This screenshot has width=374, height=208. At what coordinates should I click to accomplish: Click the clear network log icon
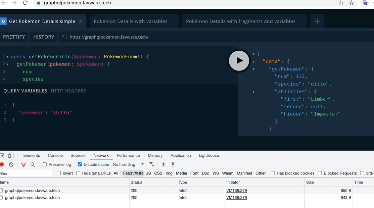point(11,164)
